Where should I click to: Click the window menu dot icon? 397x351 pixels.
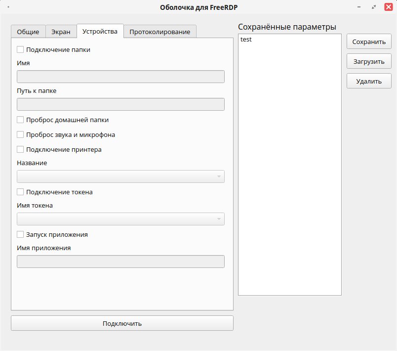coord(8,7)
